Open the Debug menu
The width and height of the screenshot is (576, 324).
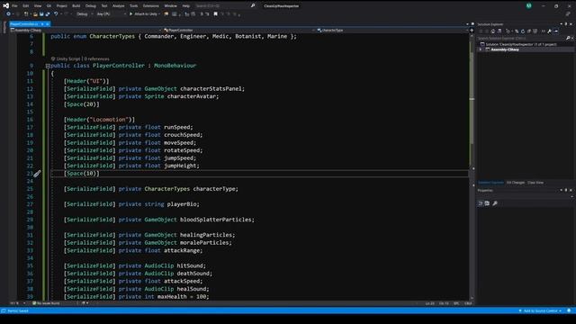[90, 6]
